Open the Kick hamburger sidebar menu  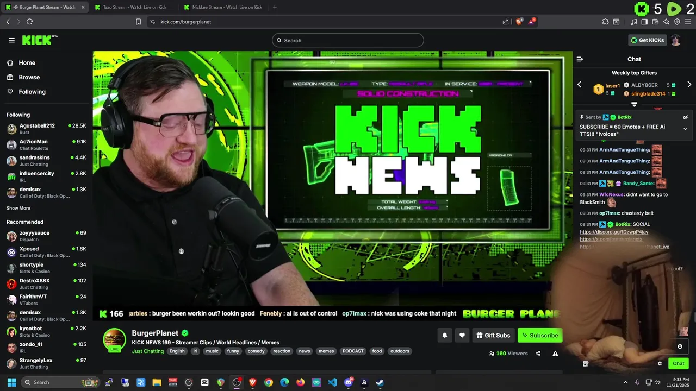(x=11, y=40)
